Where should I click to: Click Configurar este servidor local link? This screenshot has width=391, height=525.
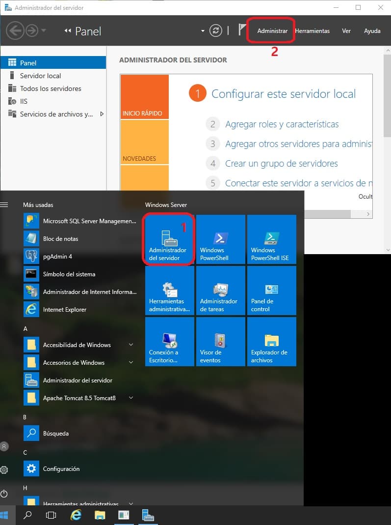point(284,94)
